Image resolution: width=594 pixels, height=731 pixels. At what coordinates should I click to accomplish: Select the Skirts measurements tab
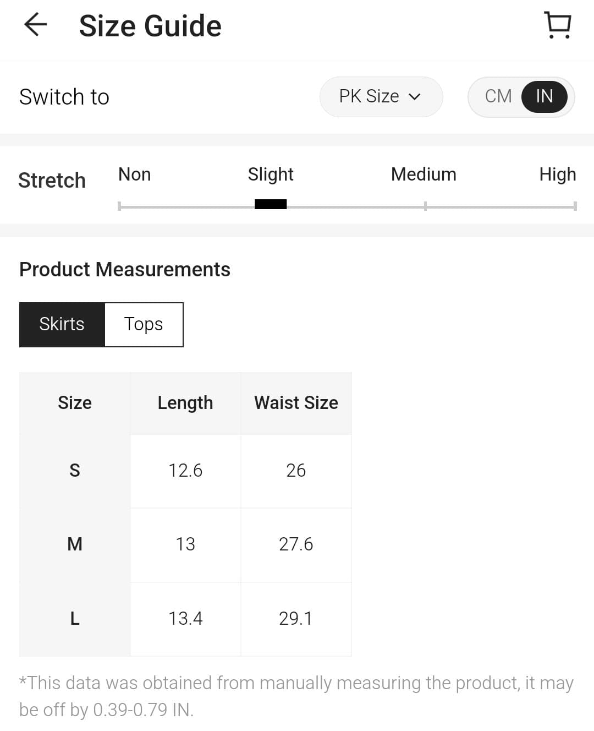62,324
